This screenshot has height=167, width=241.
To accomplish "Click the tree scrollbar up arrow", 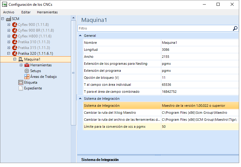I will [x=74, y=18].
